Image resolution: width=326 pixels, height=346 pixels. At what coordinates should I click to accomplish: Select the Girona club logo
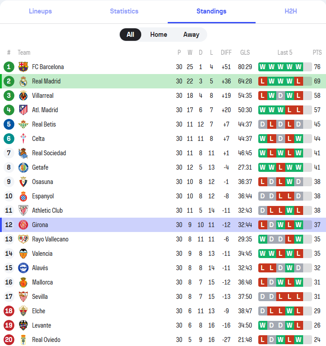coord(23,225)
